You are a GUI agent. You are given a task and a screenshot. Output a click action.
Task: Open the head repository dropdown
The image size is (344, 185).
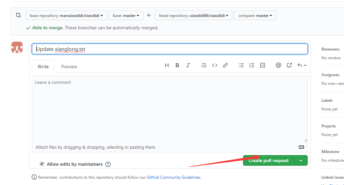tap(193, 15)
